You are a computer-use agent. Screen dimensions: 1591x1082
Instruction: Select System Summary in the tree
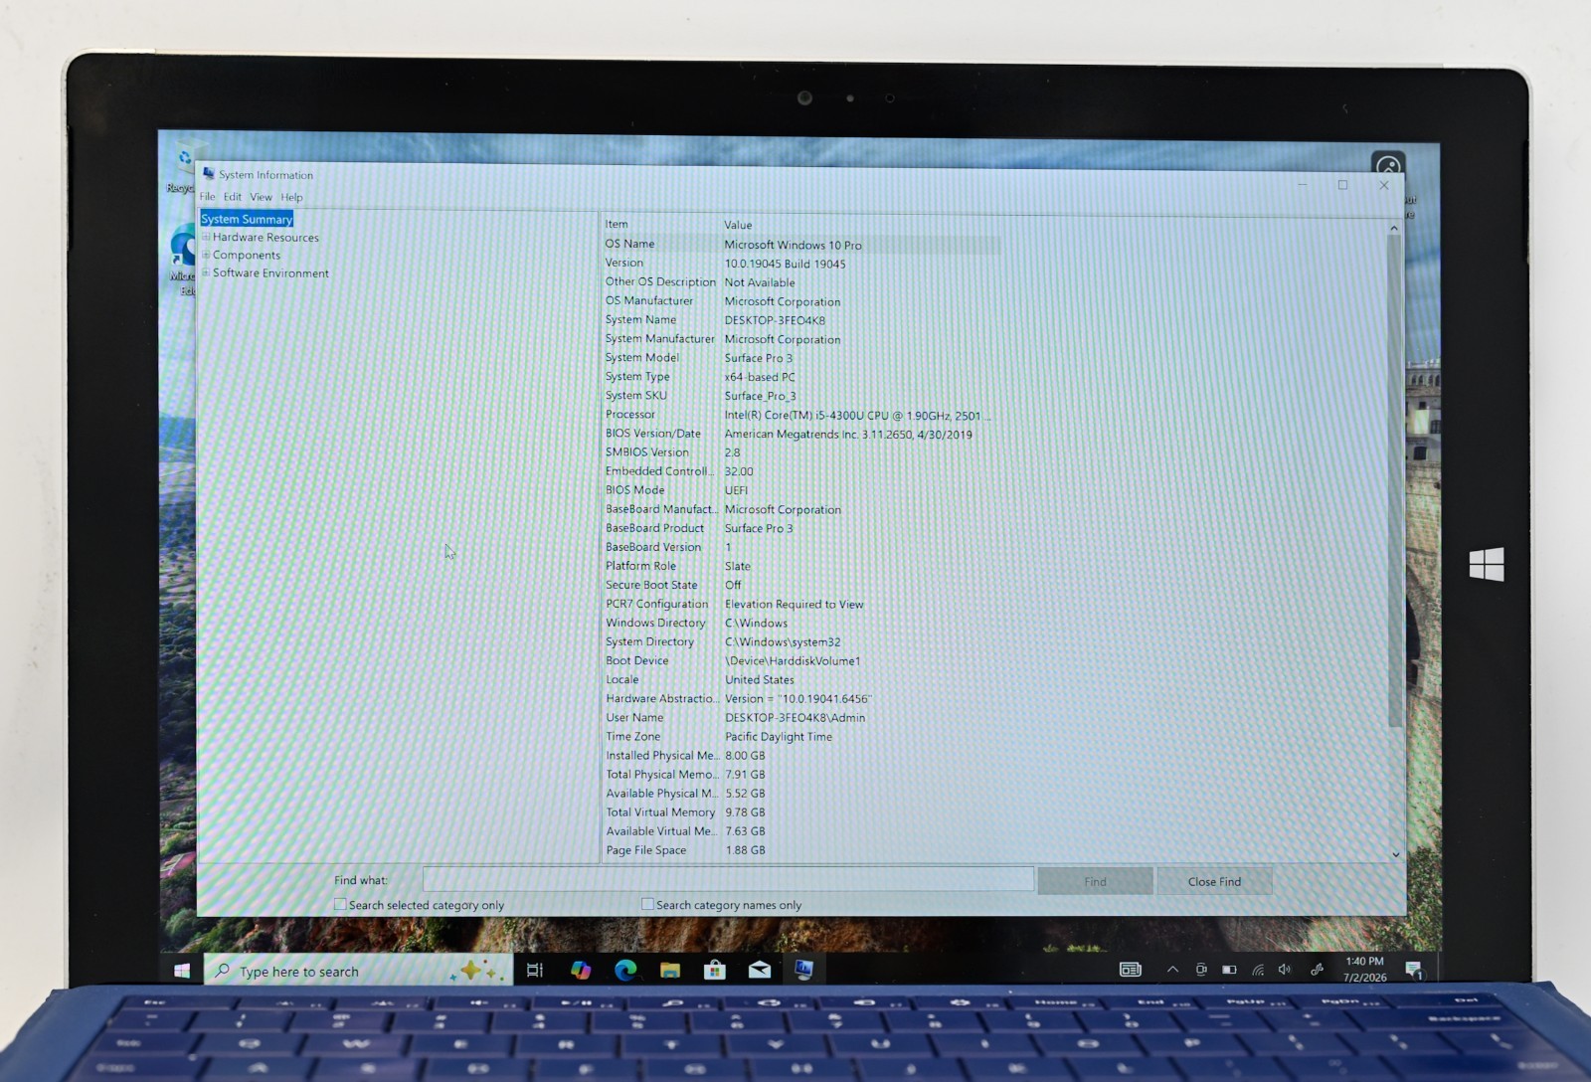point(247,219)
